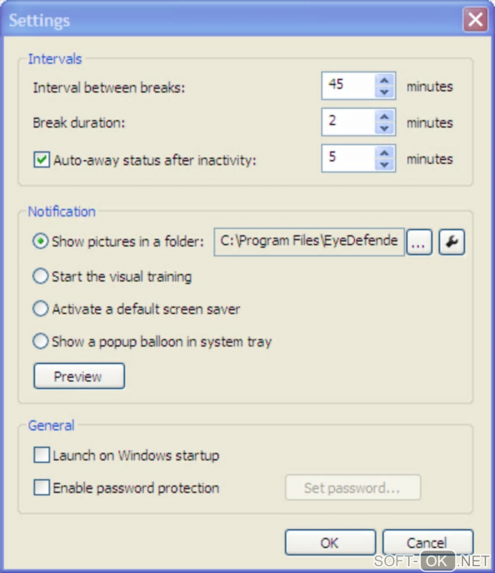Select Show pictures in a folder option

pos(41,241)
